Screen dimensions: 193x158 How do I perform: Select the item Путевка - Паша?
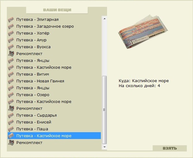coord(54,129)
